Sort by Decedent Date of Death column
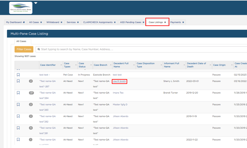Image resolution: width=247 pixels, height=148 pixels. (199, 65)
